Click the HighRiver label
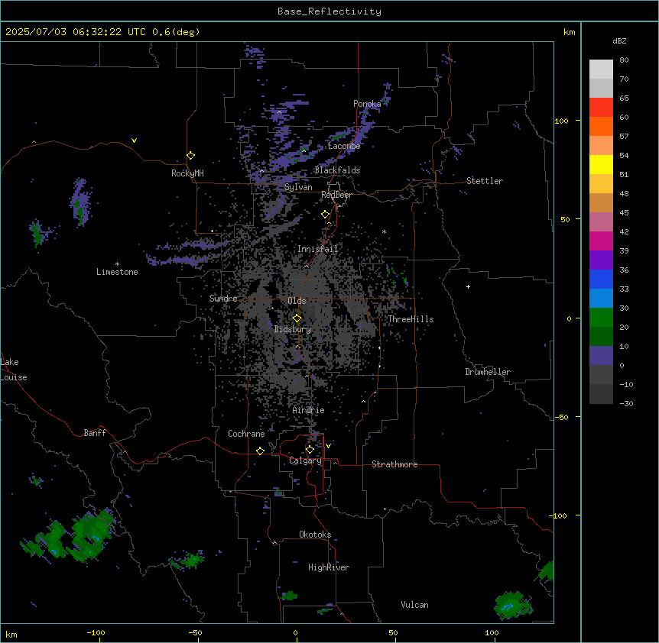Image resolution: width=659 pixels, height=643 pixels. click(x=329, y=567)
